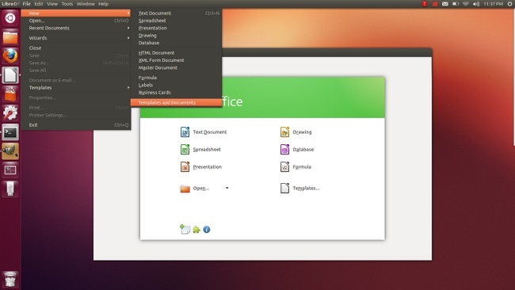Select Master Document in New submenu
This screenshot has width=515, height=290.
click(x=176, y=67)
